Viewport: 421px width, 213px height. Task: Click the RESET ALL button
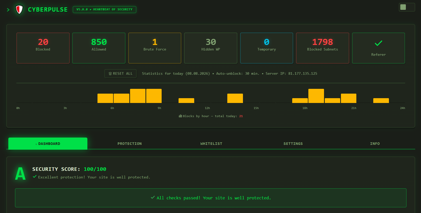120,73
